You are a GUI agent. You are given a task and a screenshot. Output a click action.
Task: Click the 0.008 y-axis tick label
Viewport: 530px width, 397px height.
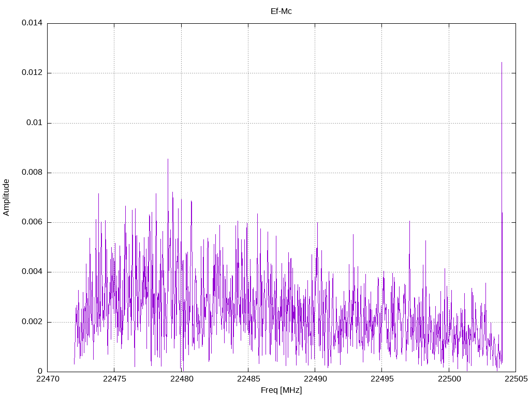(32, 173)
